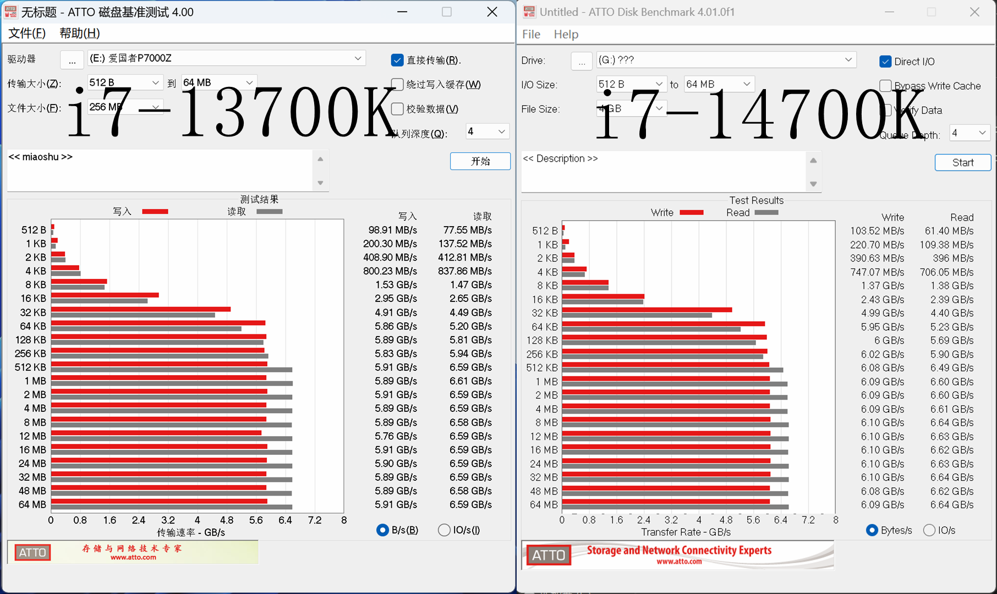This screenshot has width=997, height=594.
Task: Click the 61.40 MB/s read value
Action: [x=949, y=231]
